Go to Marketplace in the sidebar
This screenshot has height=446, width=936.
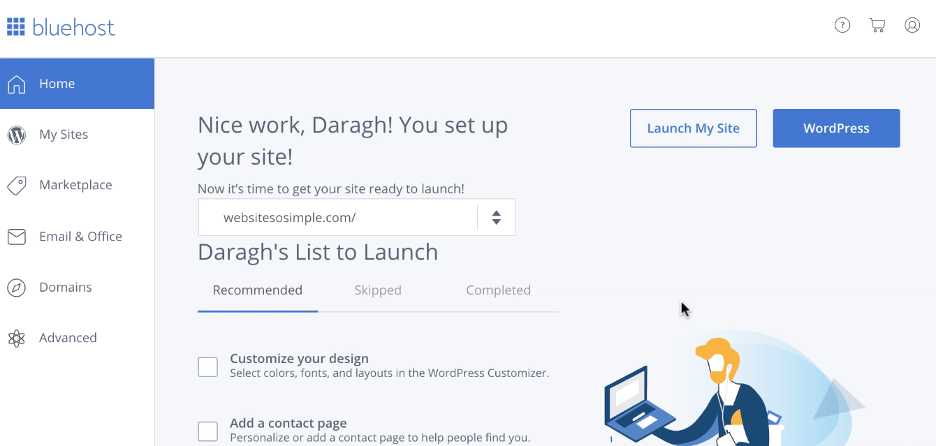77,185
